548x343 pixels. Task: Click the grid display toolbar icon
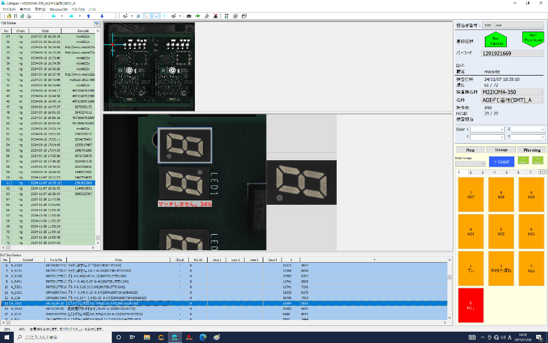(x=139, y=16)
